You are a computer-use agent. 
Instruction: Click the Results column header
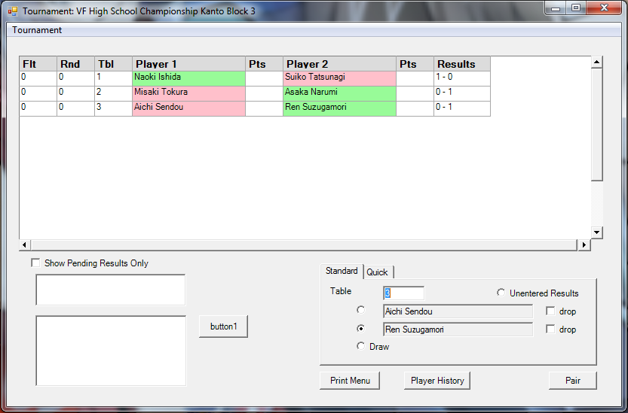click(462, 64)
